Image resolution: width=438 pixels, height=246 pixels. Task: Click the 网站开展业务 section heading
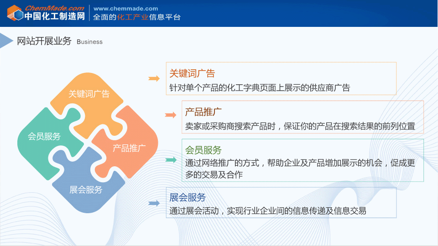pyautogui.click(x=44, y=41)
